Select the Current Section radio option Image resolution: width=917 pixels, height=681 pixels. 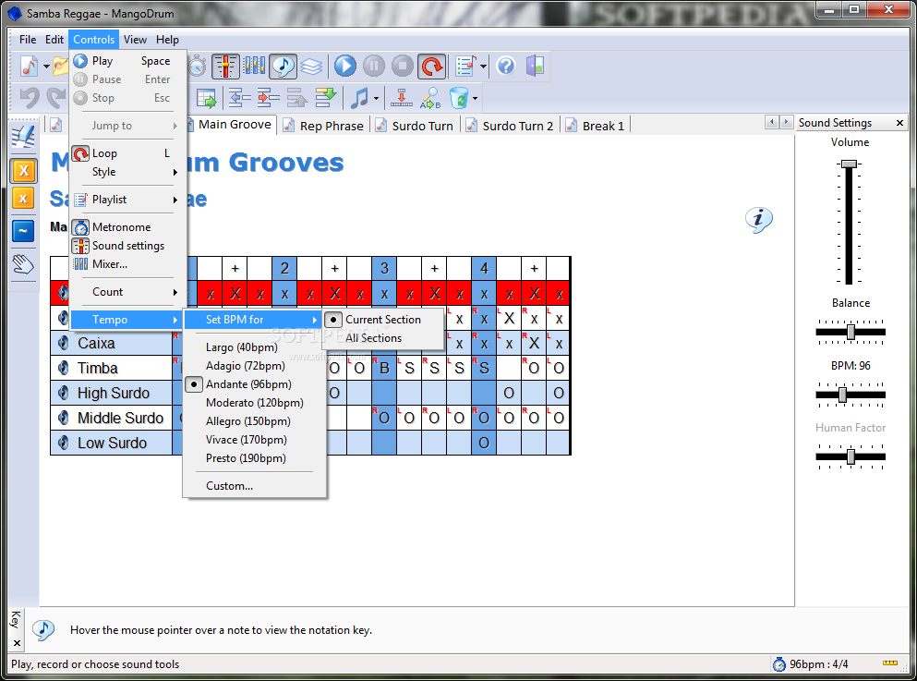[383, 320]
